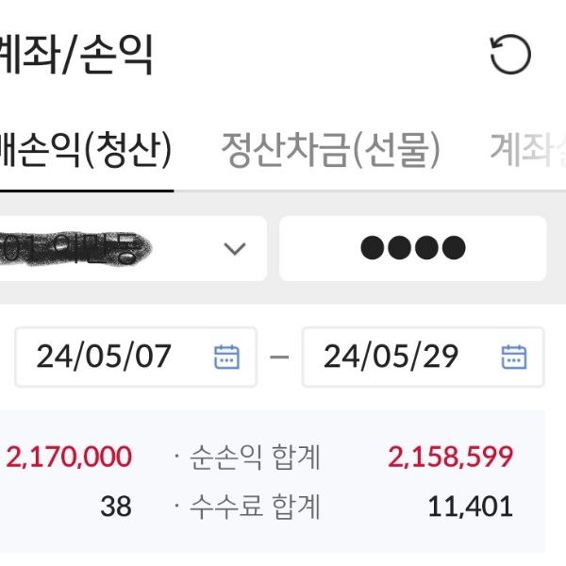The height and width of the screenshot is (566, 566).
Task: Tap the 수수료 합계 label
Action: pos(253,507)
